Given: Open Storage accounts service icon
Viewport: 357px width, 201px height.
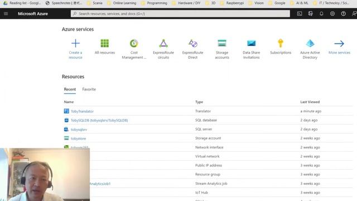Looking at the screenshot, I should tap(222, 44).
